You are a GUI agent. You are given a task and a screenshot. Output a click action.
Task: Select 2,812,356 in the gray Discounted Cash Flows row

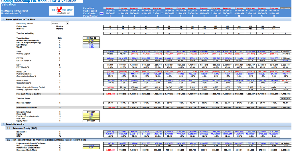pos(285,107)
